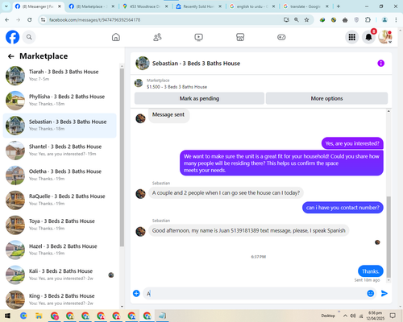The width and height of the screenshot is (403, 322).
Task: Open the Windows Start button
Action: coord(7,316)
